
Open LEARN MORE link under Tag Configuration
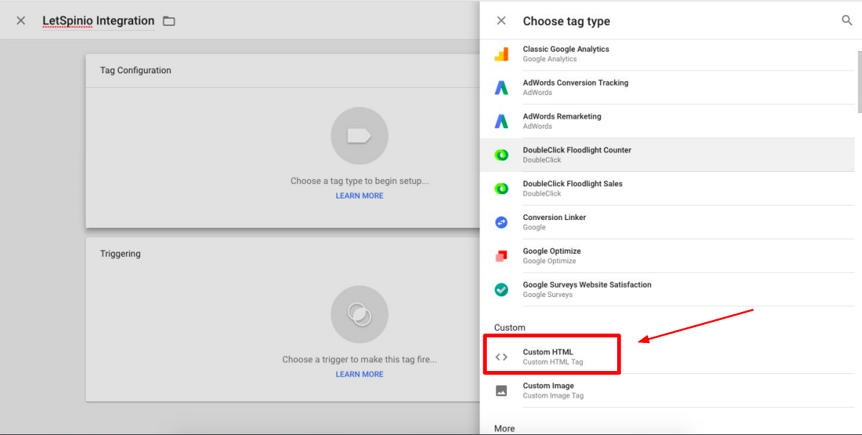359,196
